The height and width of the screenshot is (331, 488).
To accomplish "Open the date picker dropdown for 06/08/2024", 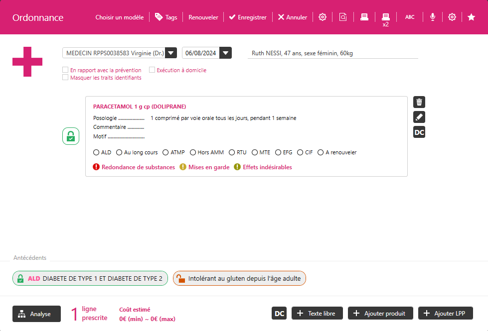I will coord(225,53).
